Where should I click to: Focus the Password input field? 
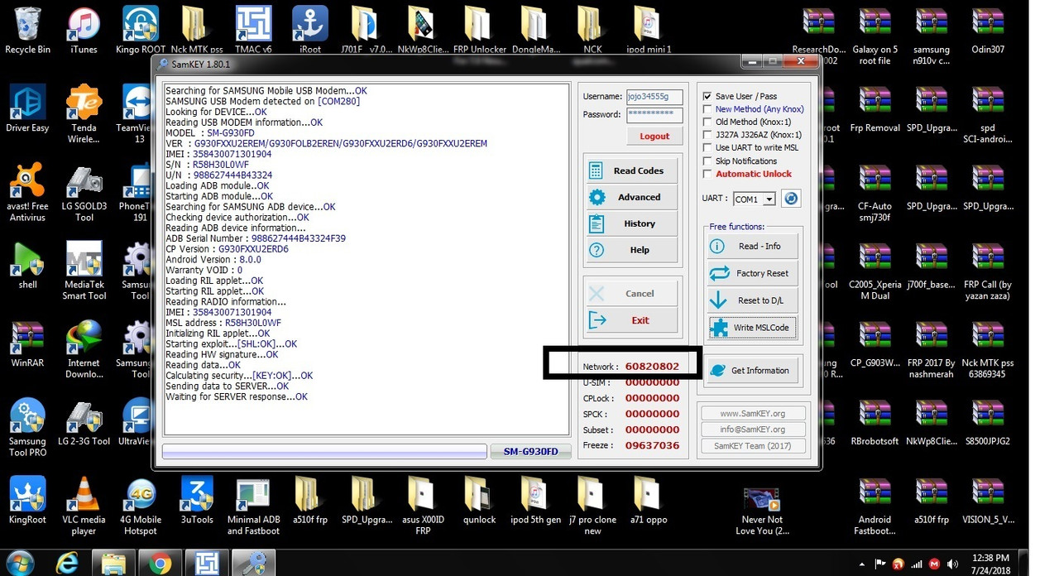tap(654, 115)
